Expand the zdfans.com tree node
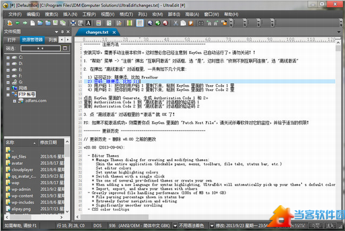Screen dimensions: 345x231 (x=13, y=99)
